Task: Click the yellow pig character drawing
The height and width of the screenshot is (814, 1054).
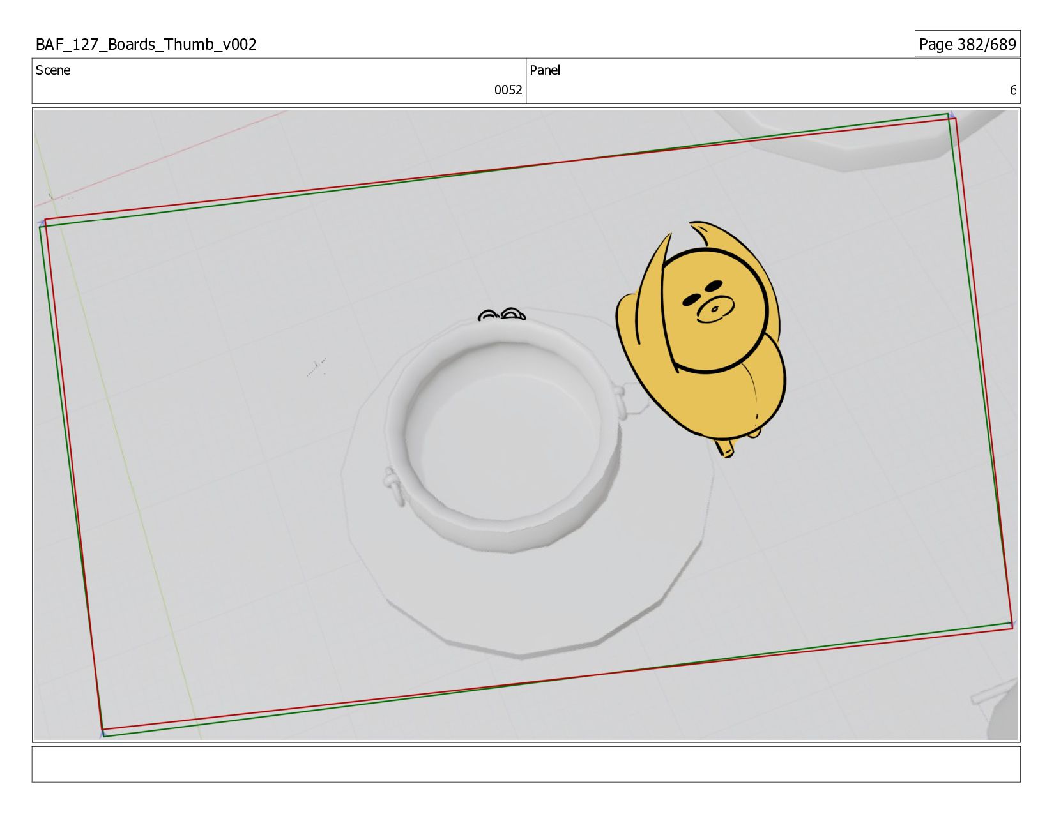Action: pos(701,338)
